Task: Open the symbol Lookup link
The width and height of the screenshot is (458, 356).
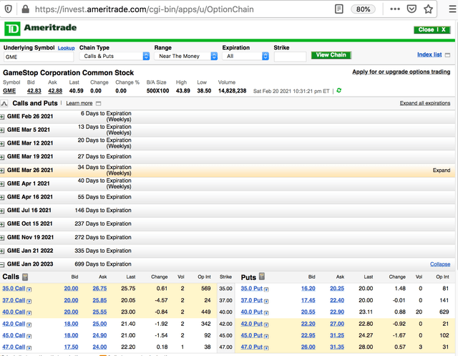Action: (66, 48)
